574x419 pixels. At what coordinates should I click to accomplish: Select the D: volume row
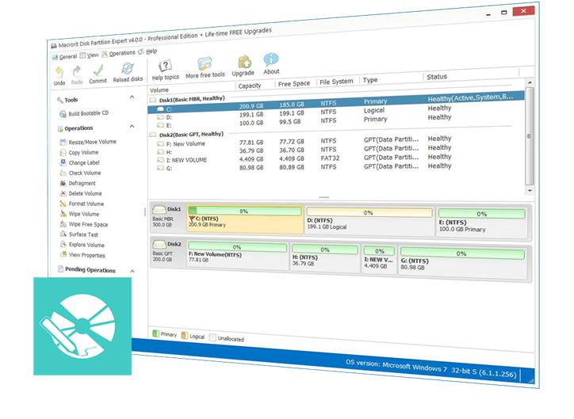coord(336,113)
